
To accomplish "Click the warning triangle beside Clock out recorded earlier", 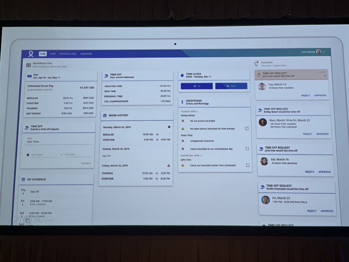I will [183, 165].
